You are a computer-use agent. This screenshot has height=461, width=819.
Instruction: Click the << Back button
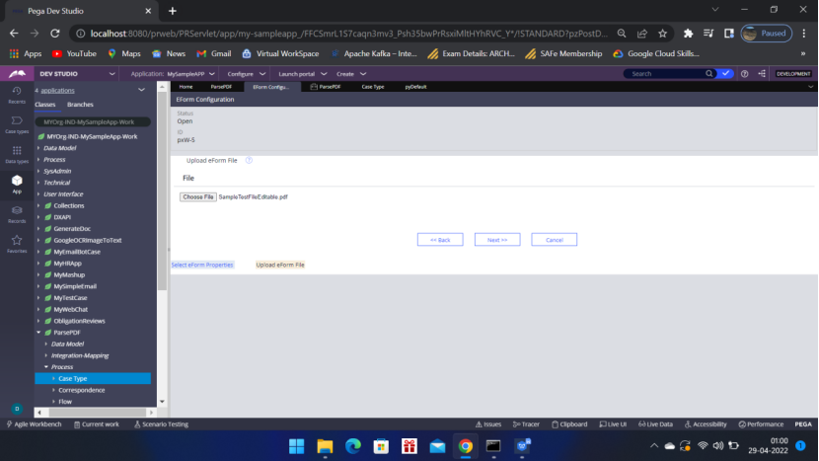(x=440, y=240)
